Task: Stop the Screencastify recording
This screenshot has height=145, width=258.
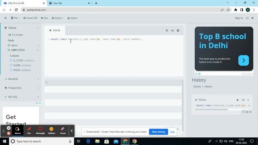Action: pos(9,133)
